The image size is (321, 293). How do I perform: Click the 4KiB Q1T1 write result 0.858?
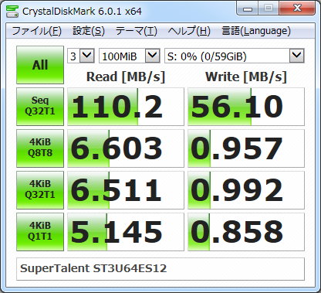click(246, 232)
